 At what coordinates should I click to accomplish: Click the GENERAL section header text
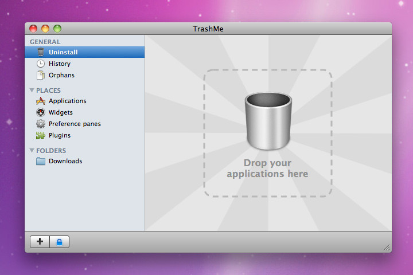click(x=45, y=42)
